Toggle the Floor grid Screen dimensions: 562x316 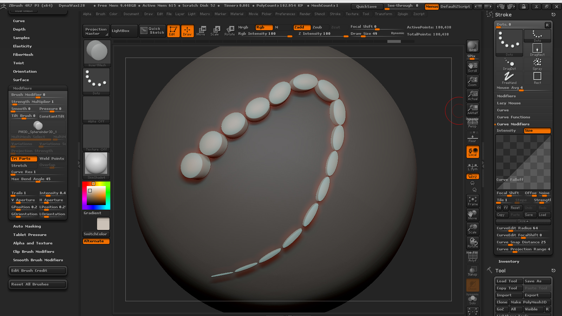coord(472,138)
